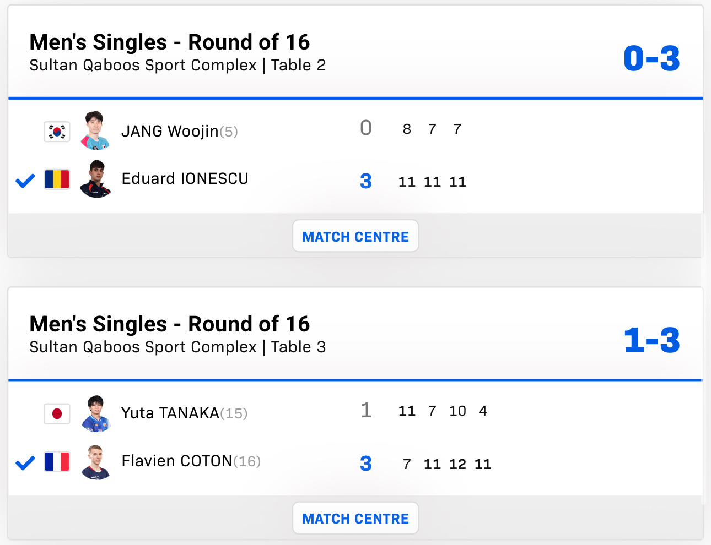Select the Round of 16 heading for Table 3
The width and height of the screenshot is (711, 545).
point(170,324)
